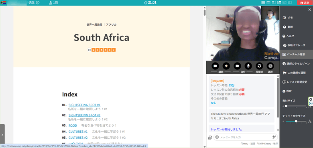Select level 5 badge

tap(106, 50)
